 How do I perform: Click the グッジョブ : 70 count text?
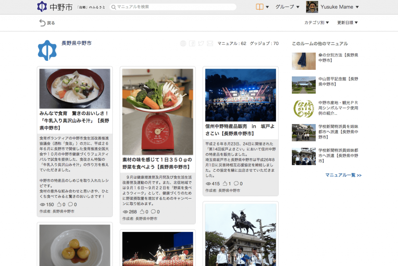point(264,43)
